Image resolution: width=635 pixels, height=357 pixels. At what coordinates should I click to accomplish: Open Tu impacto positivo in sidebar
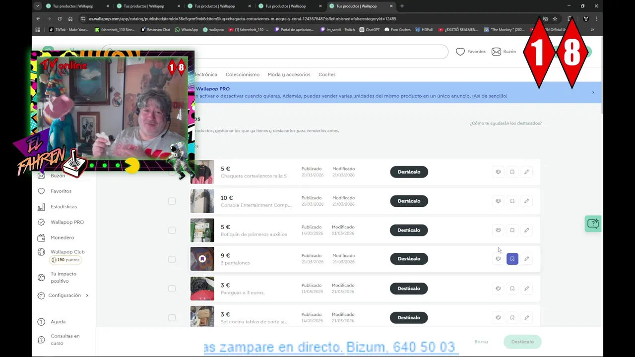[x=63, y=278]
